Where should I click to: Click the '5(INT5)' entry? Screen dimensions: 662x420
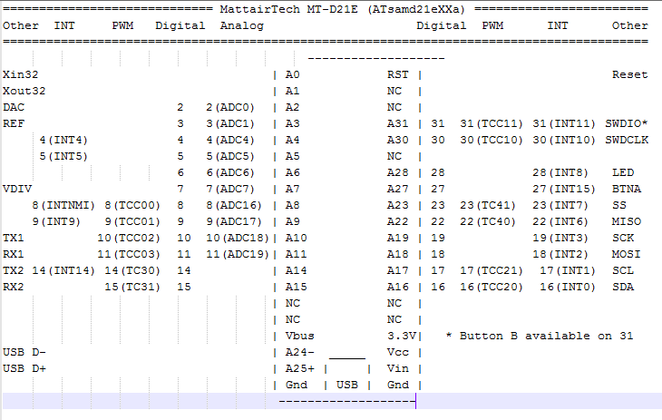click(63, 156)
